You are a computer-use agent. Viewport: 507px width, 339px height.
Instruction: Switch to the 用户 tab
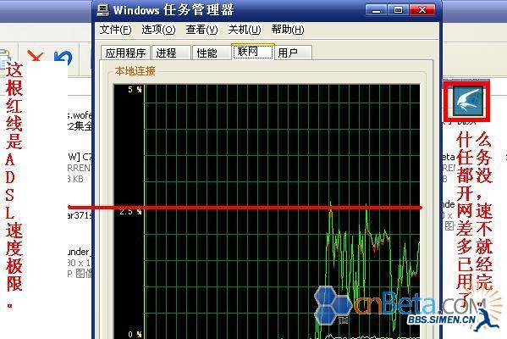click(x=293, y=53)
